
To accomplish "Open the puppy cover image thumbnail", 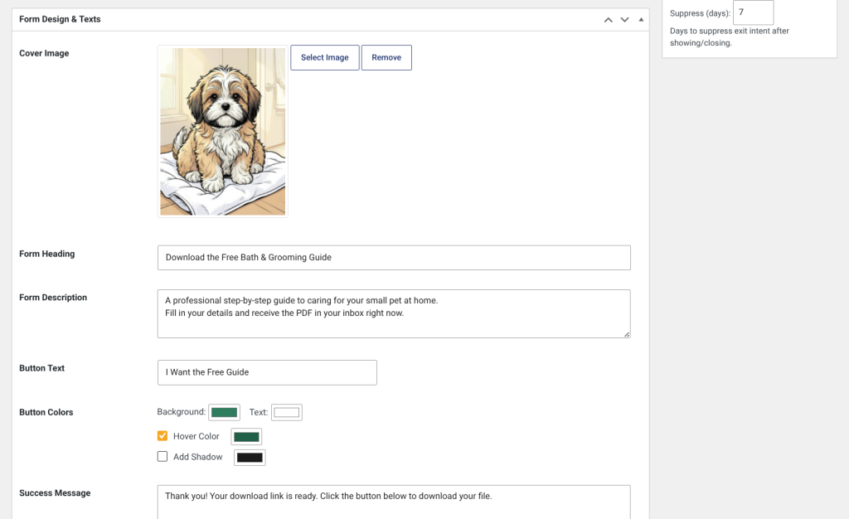I will (222, 132).
